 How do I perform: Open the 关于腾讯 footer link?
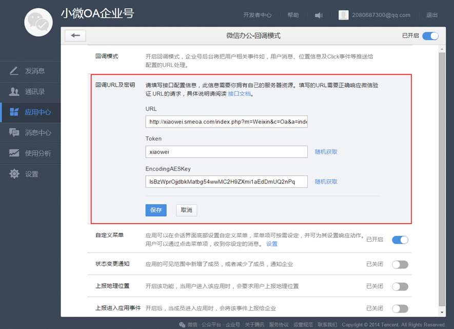254,325
